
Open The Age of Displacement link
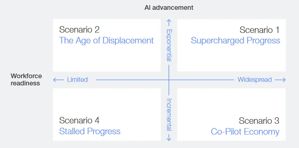[106, 40]
